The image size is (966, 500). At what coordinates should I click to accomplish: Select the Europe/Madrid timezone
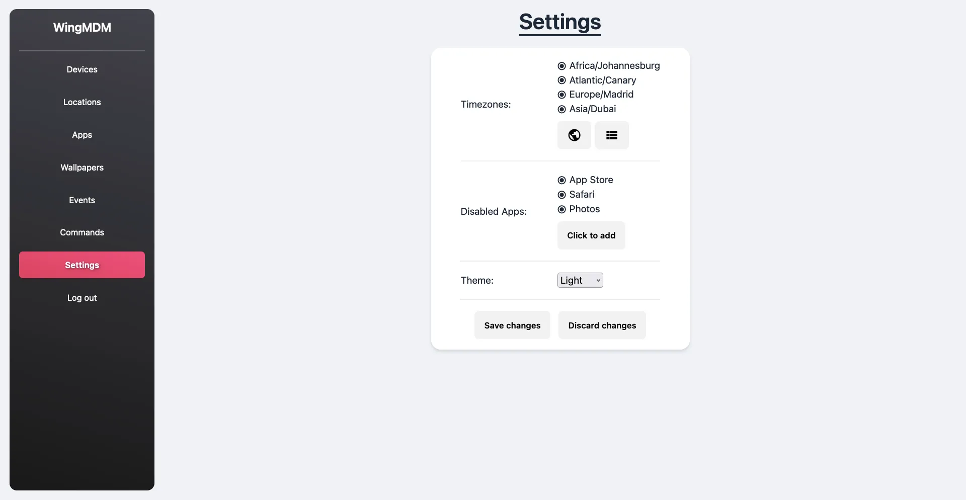(562, 95)
